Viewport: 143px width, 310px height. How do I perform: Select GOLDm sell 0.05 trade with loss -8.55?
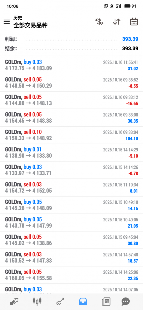pyautogui.click(x=71, y=83)
